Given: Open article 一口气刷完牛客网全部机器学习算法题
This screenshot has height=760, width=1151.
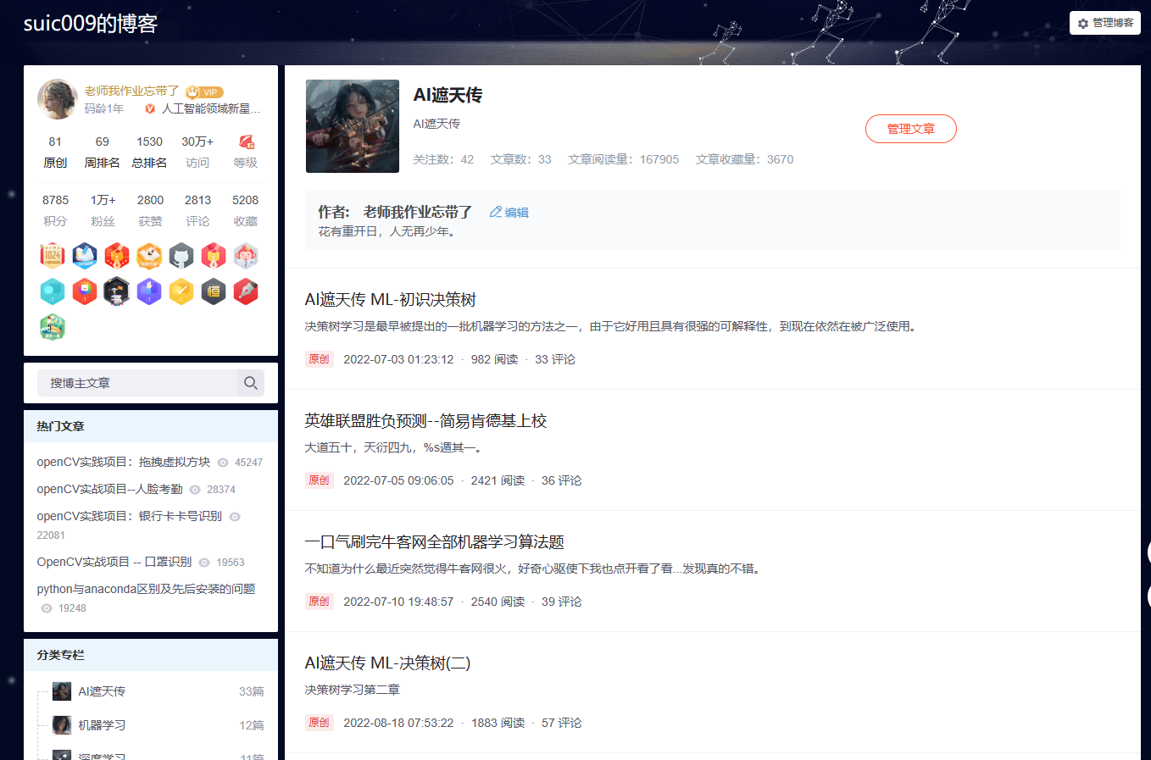Looking at the screenshot, I should [434, 542].
